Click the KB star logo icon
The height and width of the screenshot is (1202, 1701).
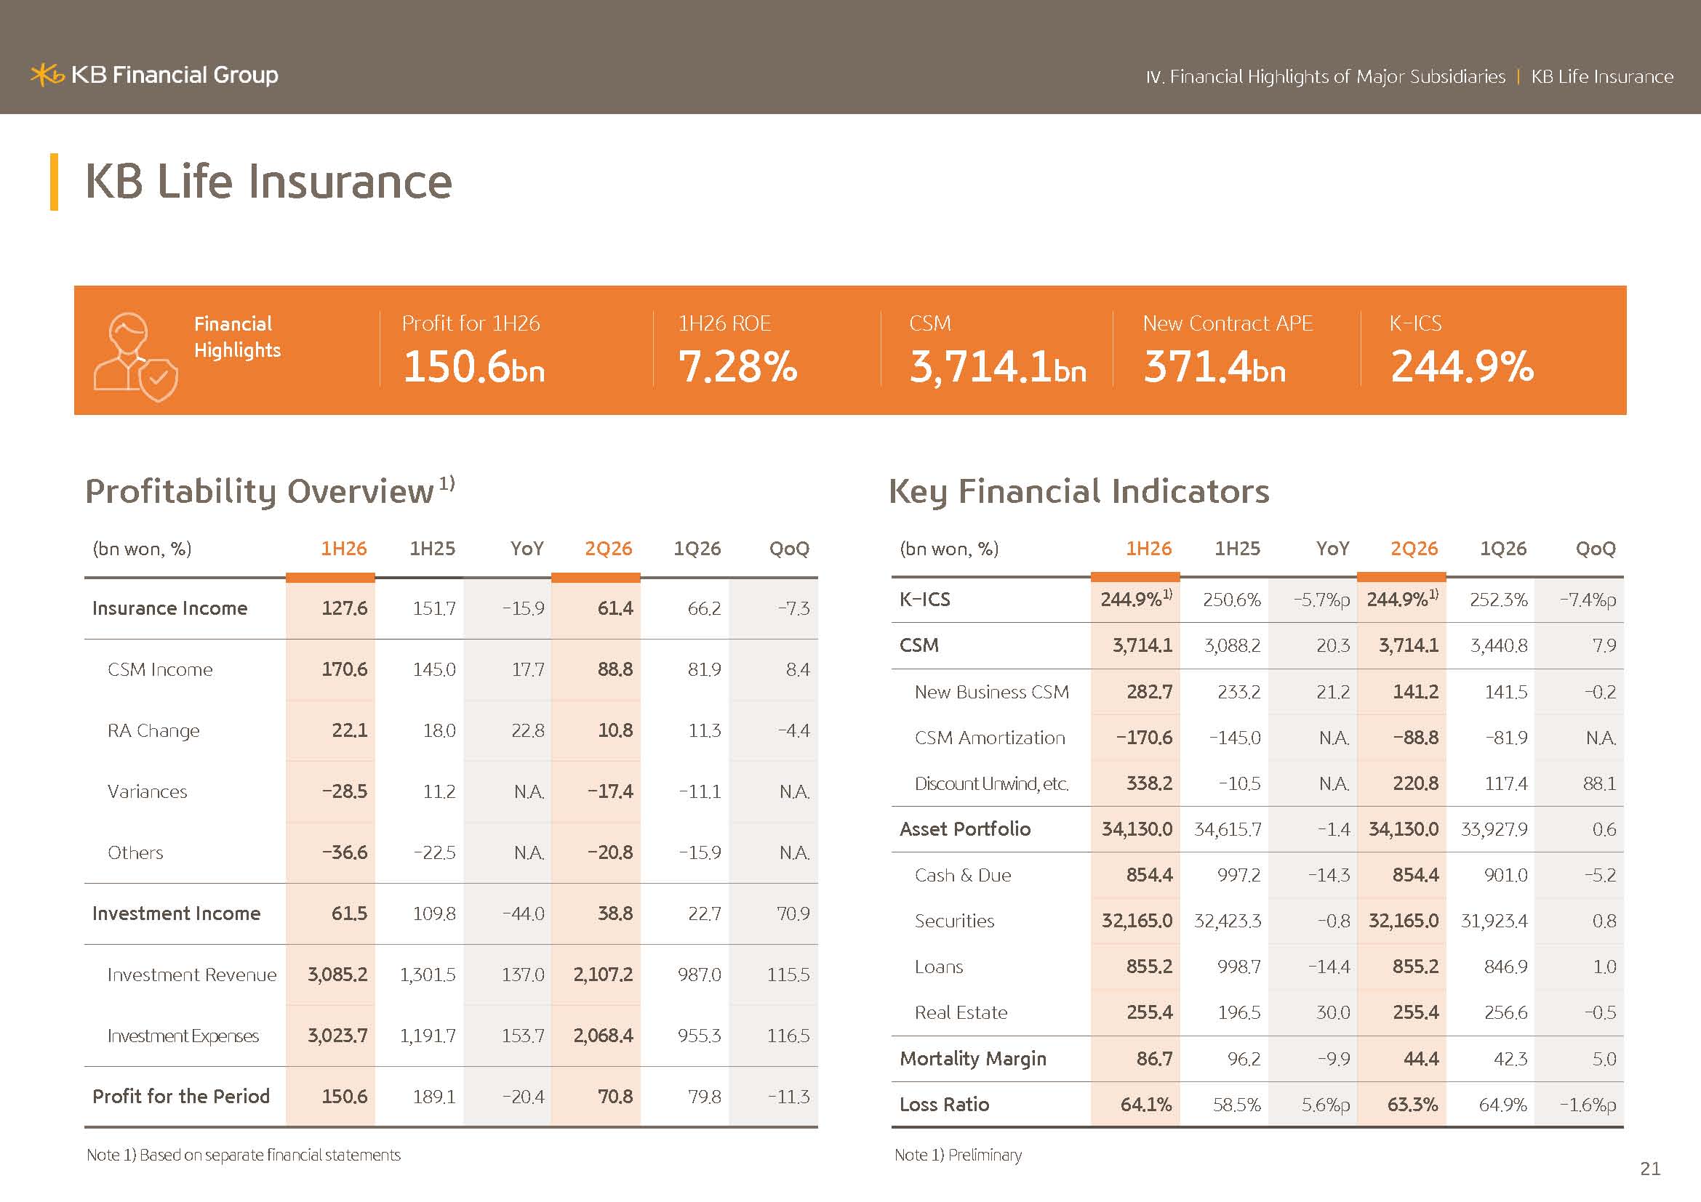tap(47, 75)
